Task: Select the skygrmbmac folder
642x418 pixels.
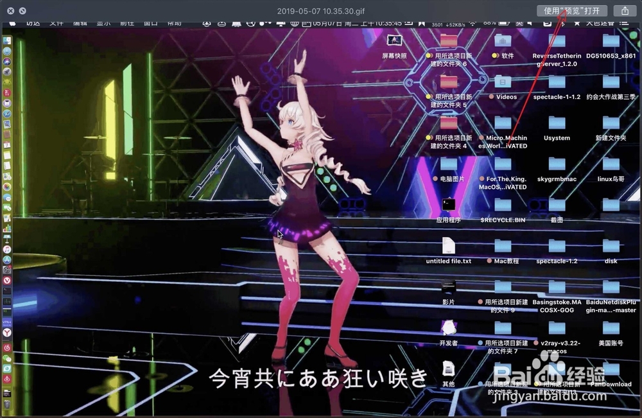Action: point(557,170)
